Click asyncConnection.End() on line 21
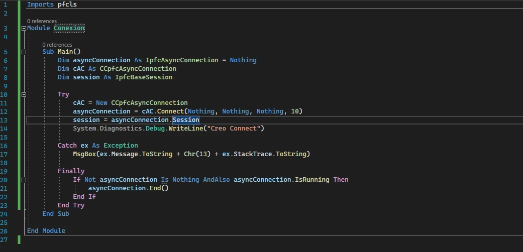The width and height of the screenshot is (523, 252). click(x=129, y=188)
